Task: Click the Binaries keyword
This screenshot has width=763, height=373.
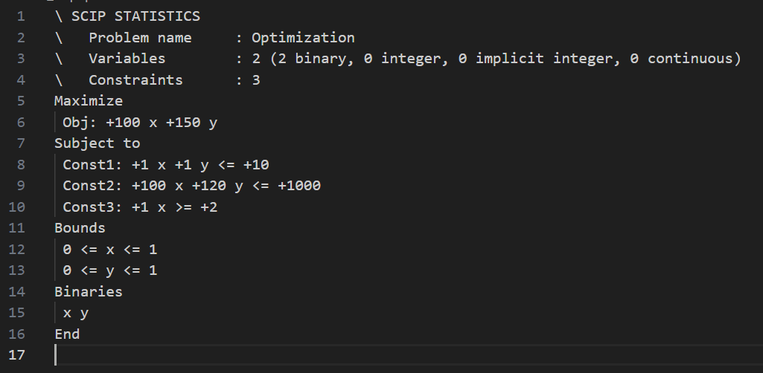Action: coord(89,292)
